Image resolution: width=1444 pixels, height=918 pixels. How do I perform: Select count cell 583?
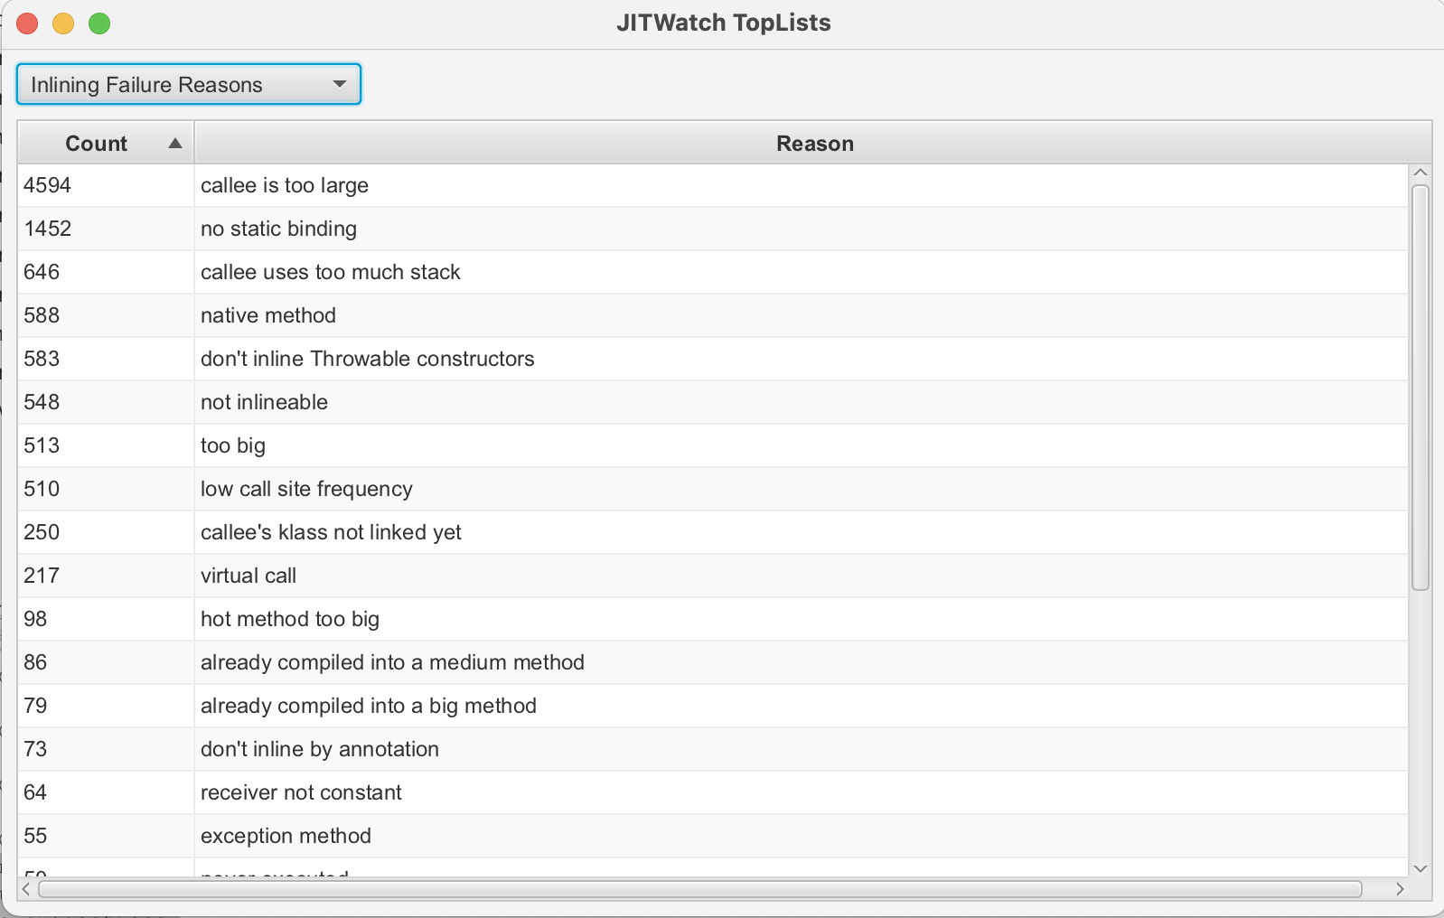coord(106,359)
